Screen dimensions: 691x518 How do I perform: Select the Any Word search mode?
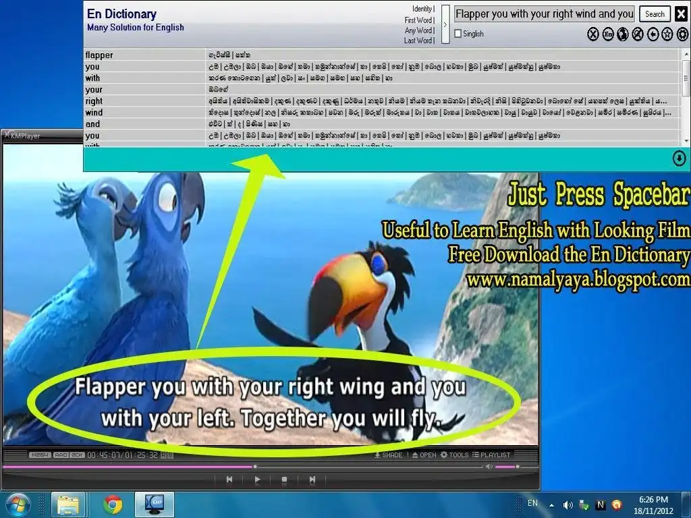pos(420,30)
